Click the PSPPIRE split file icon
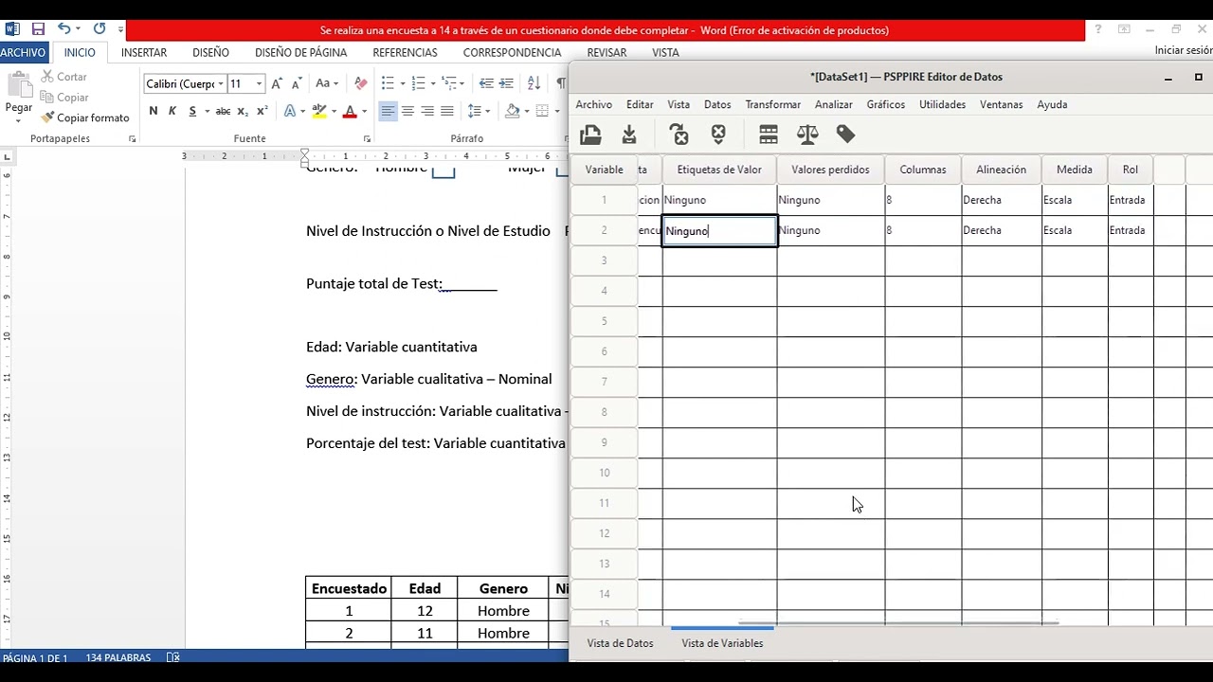This screenshot has width=1213, height=682. click(769, 135)
